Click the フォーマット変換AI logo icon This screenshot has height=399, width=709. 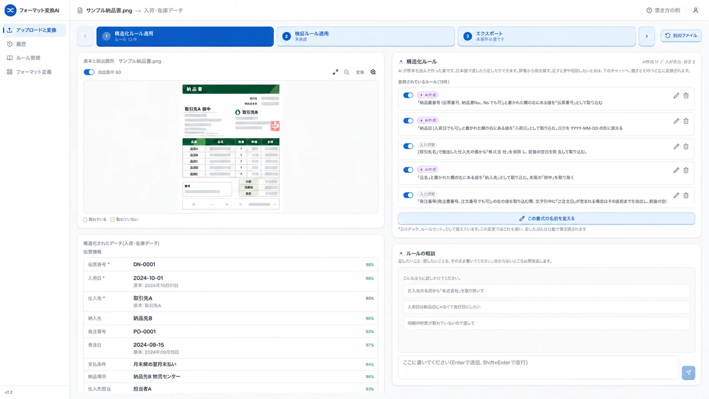click(10, 10)
